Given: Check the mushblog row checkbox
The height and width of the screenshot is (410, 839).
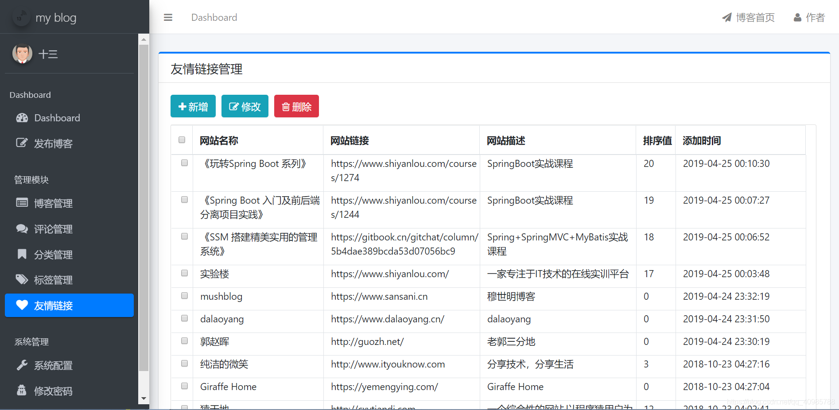Looking at the screenshot, I should (184, 296).
